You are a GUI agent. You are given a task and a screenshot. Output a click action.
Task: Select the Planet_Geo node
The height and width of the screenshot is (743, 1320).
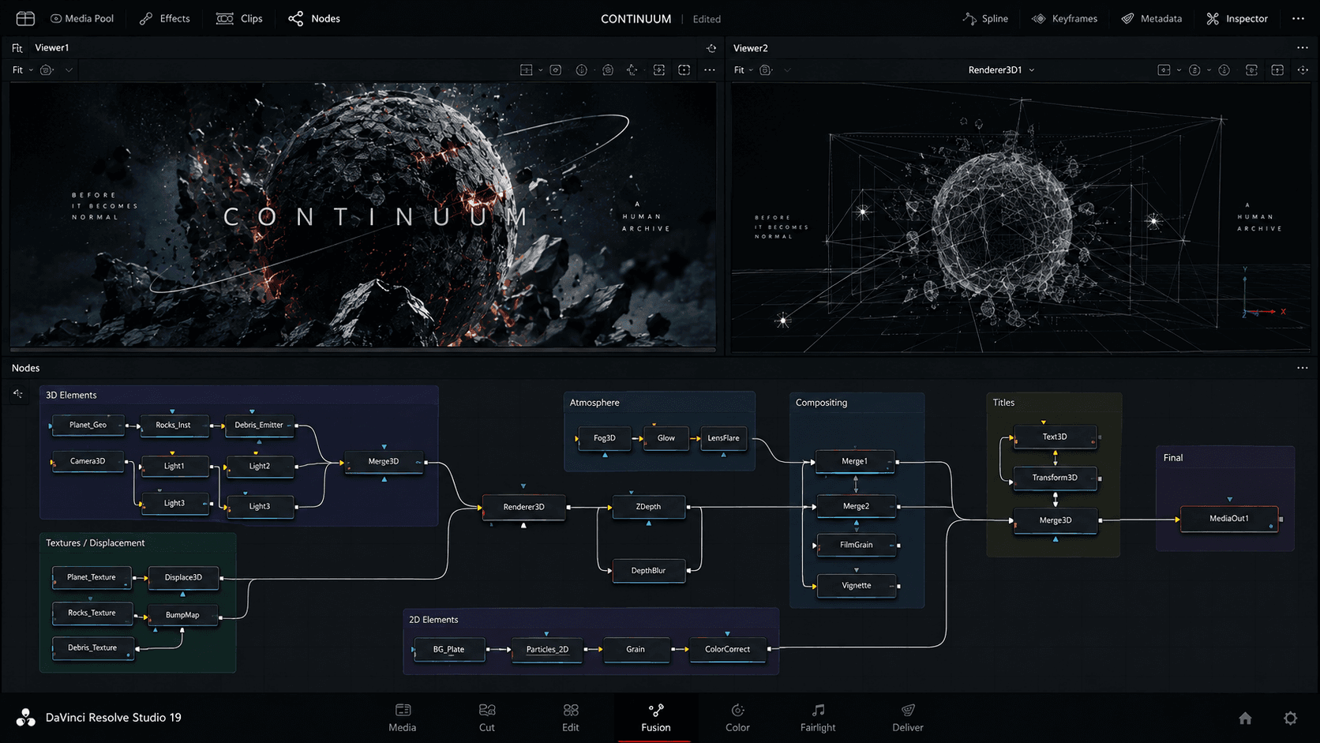[88, 425]
